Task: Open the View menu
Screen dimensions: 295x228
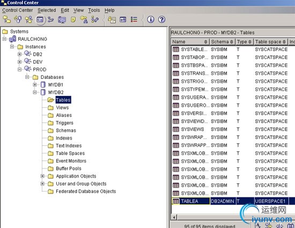Action: 79,10
